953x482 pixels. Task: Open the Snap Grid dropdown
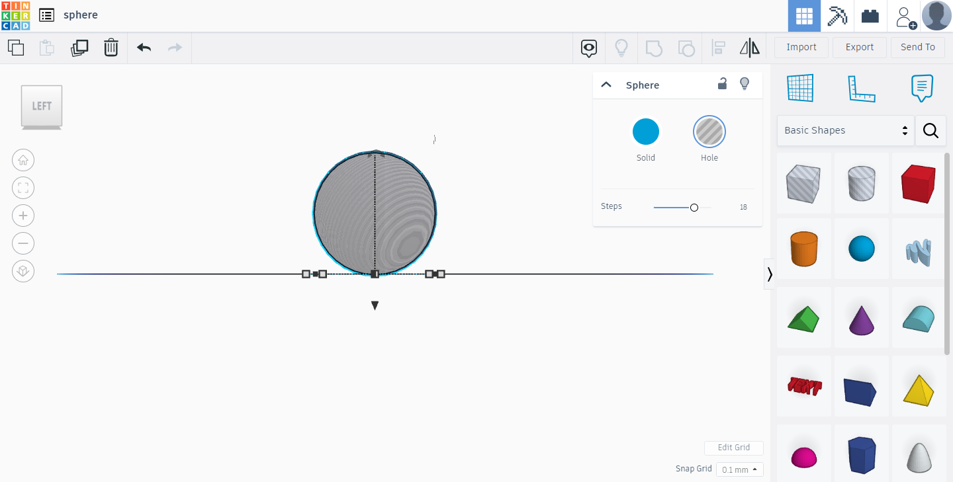coord(739,469)
